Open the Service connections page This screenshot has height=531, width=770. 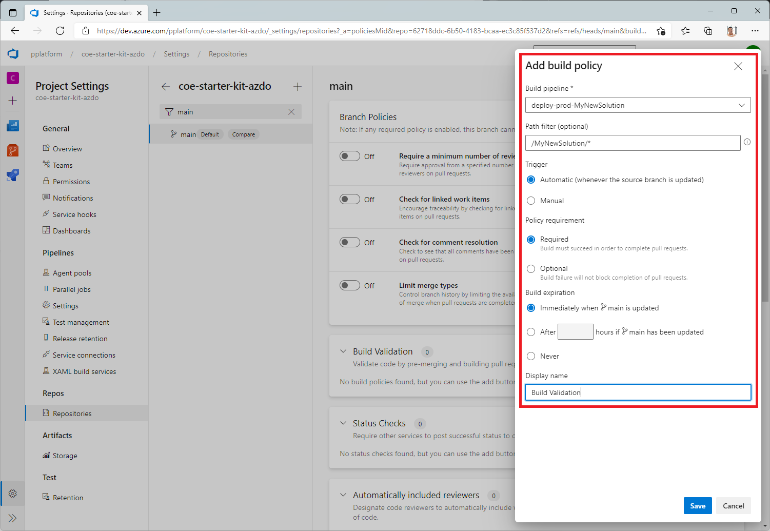pyautogui.click(x=83, y=355)
